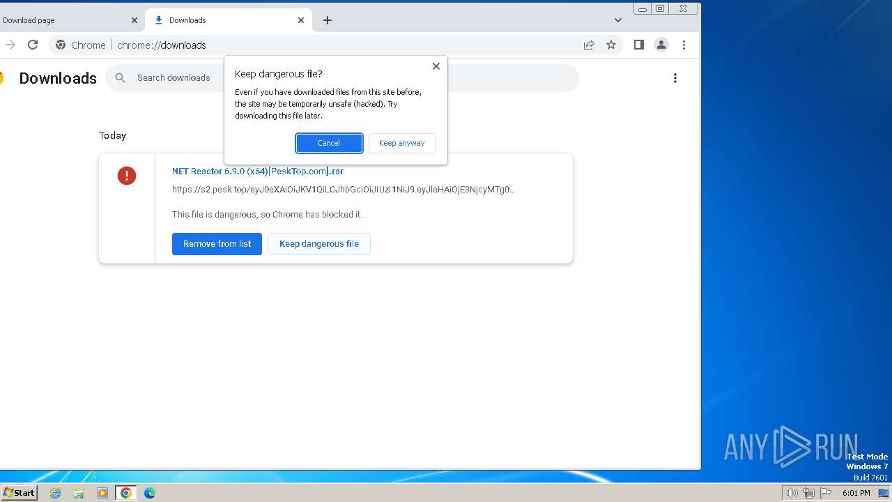
Task: Click the Chrome reload page icon
Action: (33, 45)
